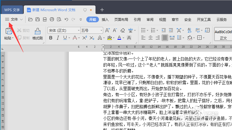The height and width of the screenshot is (130, 232).
Task: Open paragraph shading fill icon
Action: [x=190, y=38]
